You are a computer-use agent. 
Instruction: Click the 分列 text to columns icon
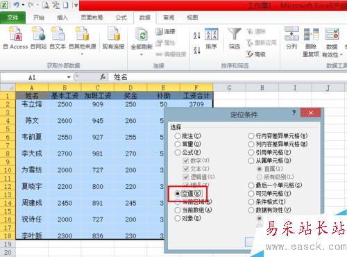coord(291,34)
